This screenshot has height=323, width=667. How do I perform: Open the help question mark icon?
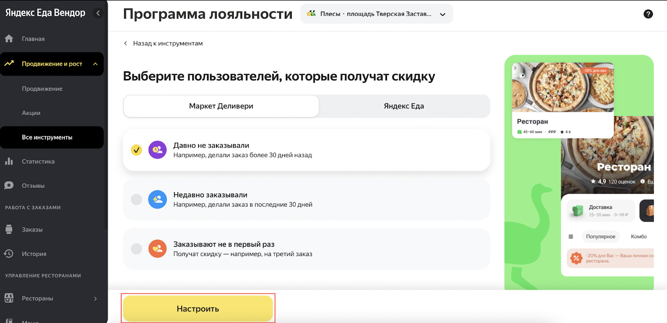point(648,14)
